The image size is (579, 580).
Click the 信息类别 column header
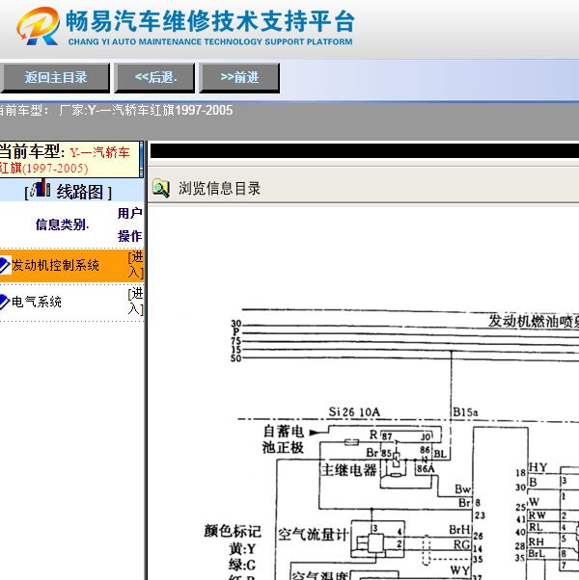tap(62, 224)
